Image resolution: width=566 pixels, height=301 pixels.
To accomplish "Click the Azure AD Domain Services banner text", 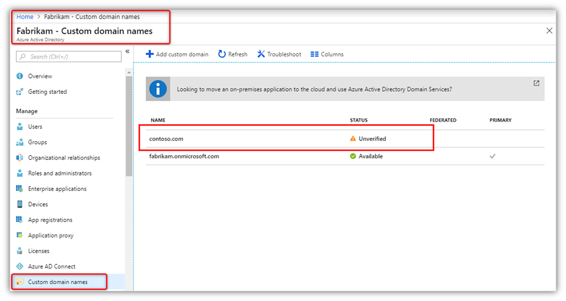I will tap(314, 89).
